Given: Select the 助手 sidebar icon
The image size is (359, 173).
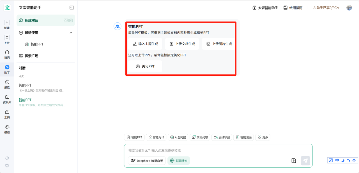Looking at the screenshot, I should [x=7, y=69].
